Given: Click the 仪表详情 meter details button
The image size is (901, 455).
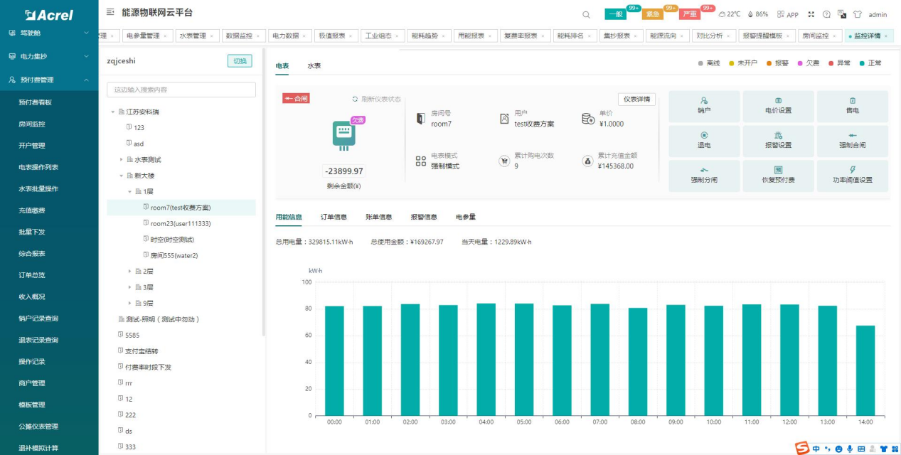Looking at the screenshot, I should (x=636, y=100).
